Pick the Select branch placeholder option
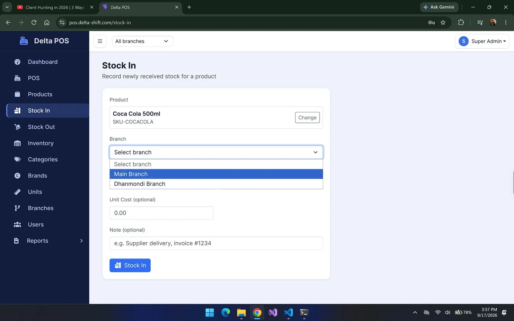This screenshot has width=514, height=321. coord(216,164)
